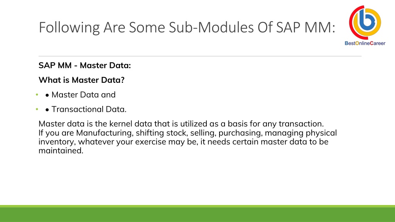Click the red arc of the logo

pos(351,24)
